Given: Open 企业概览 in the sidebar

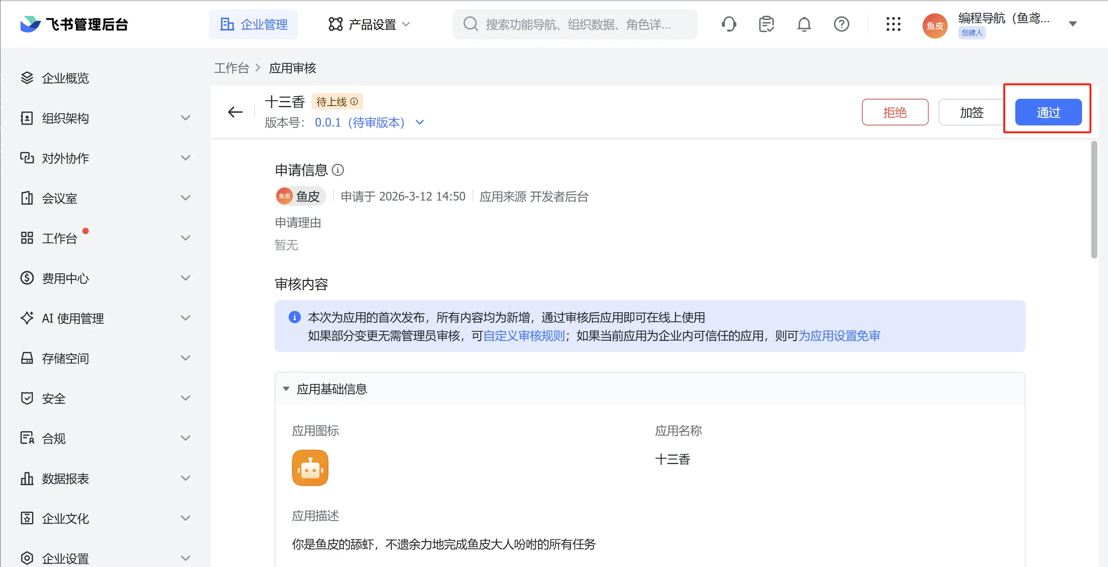Looking at the screenshot, I should coord(65,78).
